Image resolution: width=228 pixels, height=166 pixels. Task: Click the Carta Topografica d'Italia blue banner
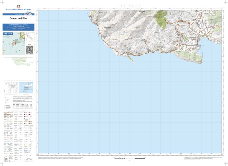click(18, 27)
